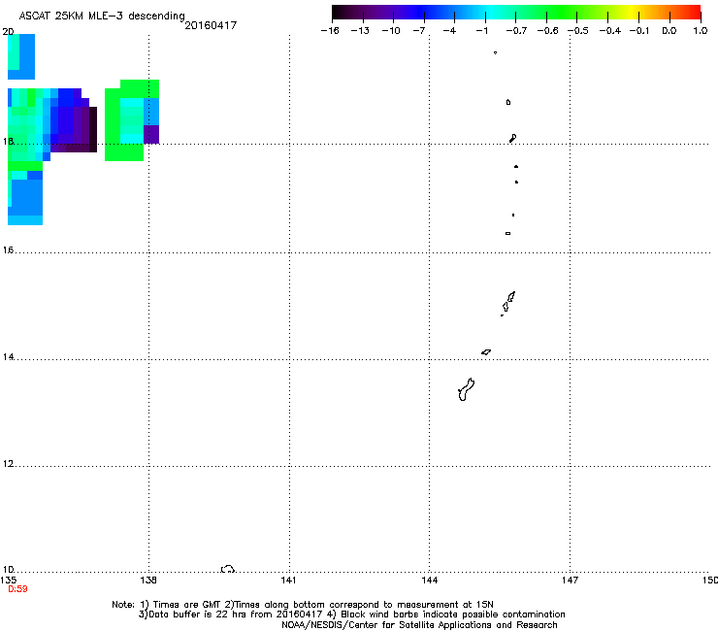Image resolution: width=718 pixels, height=631 pixels.
Task: Select the -1 colorbar tick label
Action: pyautogui.click(x=481, y=31)
